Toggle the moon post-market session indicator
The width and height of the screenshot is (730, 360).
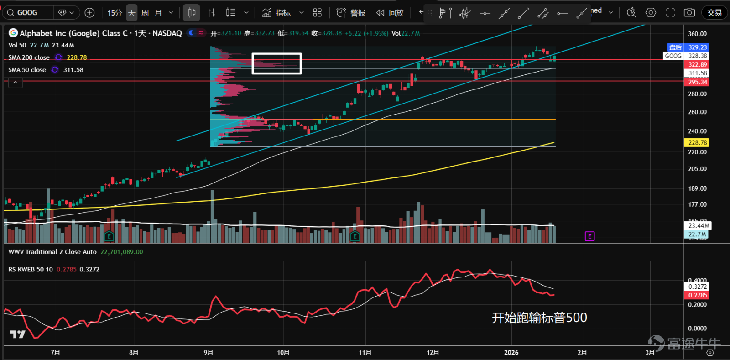[192, 33]
